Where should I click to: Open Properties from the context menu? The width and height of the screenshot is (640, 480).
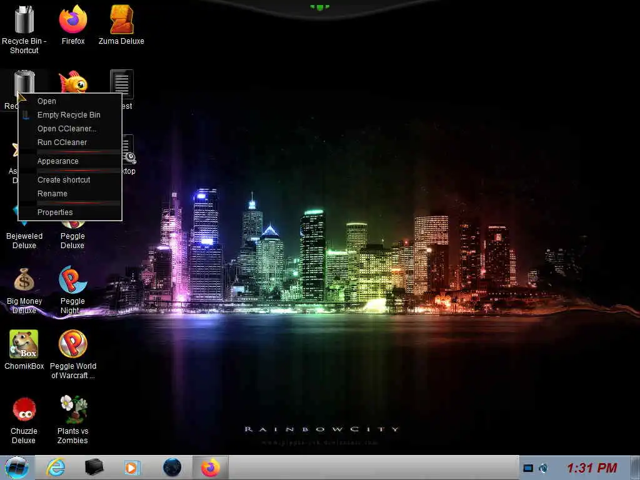(70, 212)
